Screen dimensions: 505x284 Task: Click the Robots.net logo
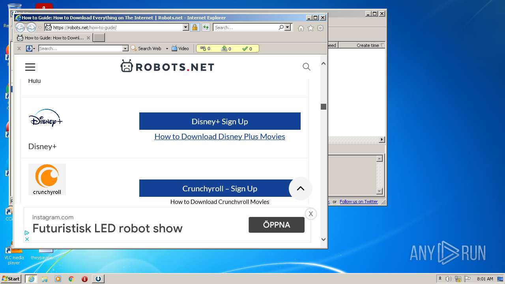(x=167, y=66)
